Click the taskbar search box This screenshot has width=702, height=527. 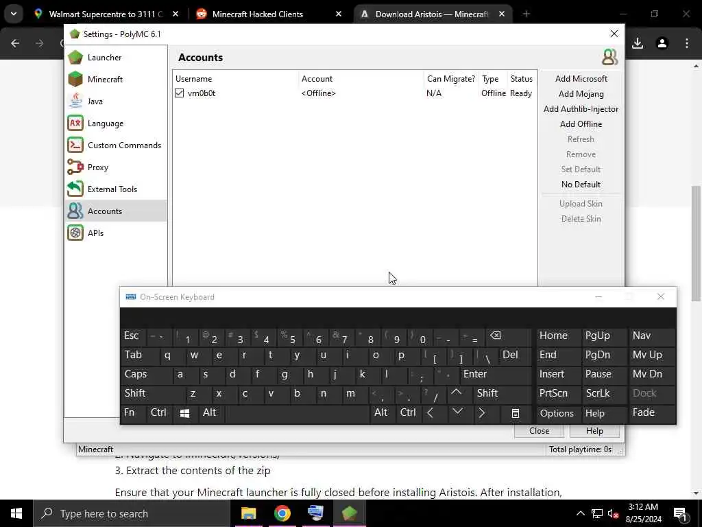[x=132, y=513]
